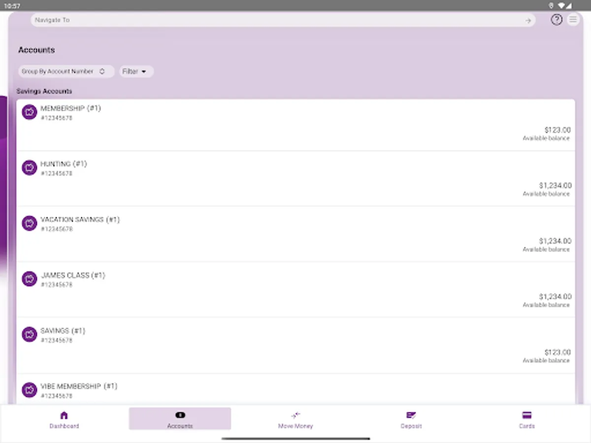The width and height of the screenshot is (591, 443).
Task: Select the Deposit check icon
Action: [x=411, y=414]
